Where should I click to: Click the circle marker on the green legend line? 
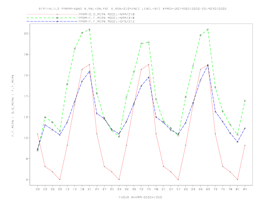[x=57, y=18]
